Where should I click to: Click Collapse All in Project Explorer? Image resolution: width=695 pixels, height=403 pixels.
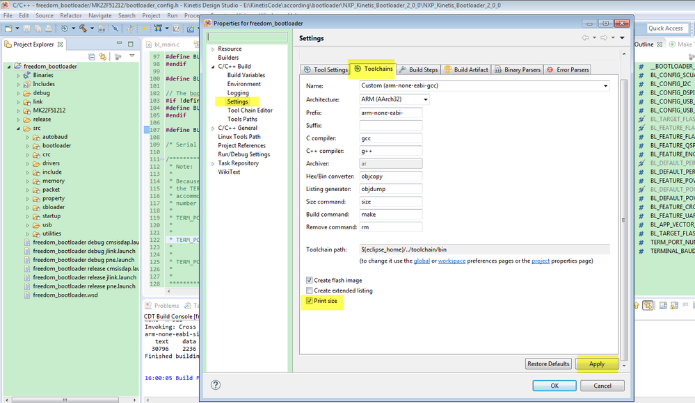pos(92,57)
